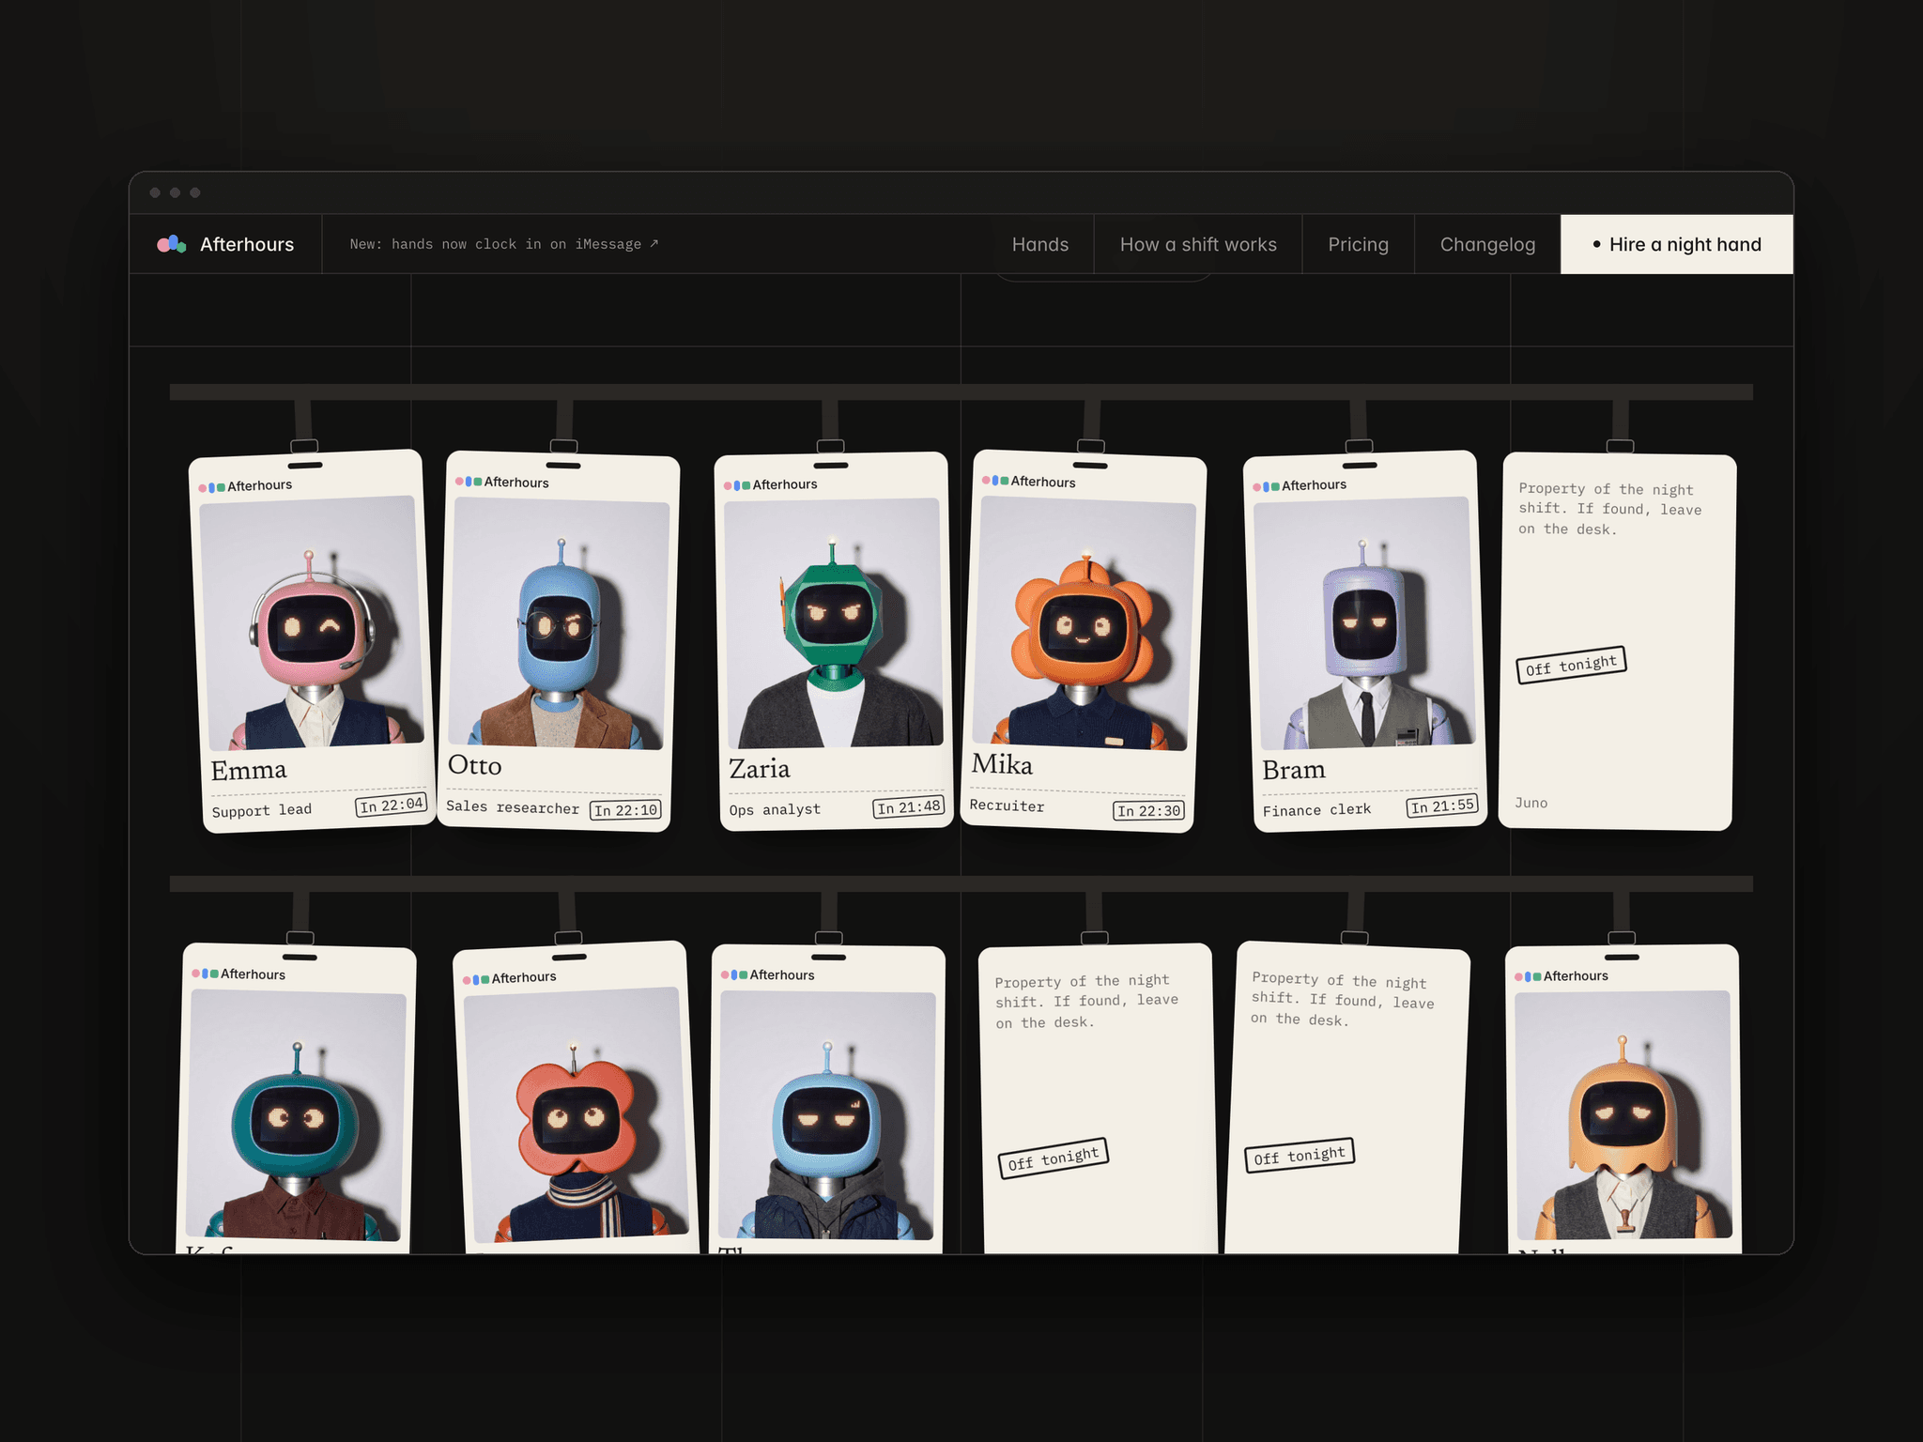Click the In 22:30 clock-in stamp
Viewport: 1923px width, 1442px height.
(1149, 810)
